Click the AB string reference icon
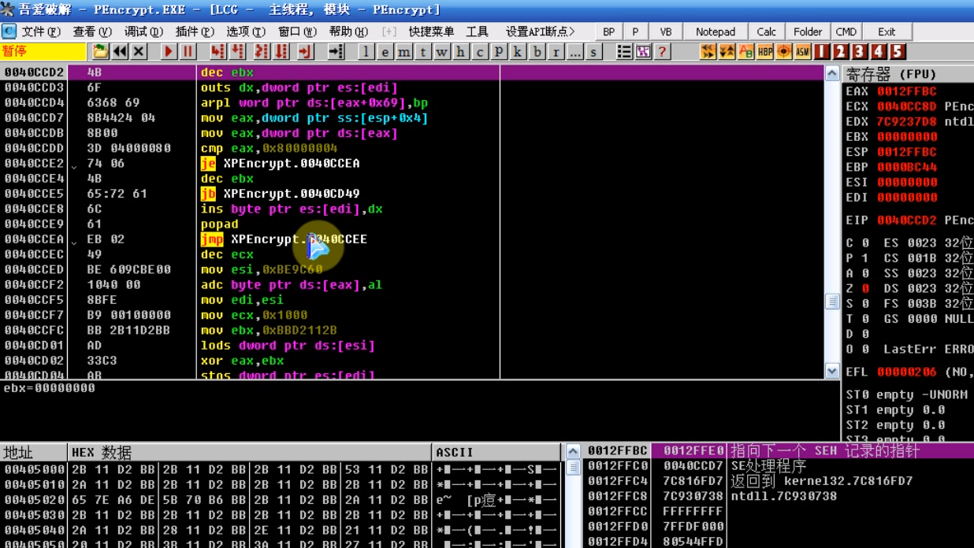 (745, 51)
